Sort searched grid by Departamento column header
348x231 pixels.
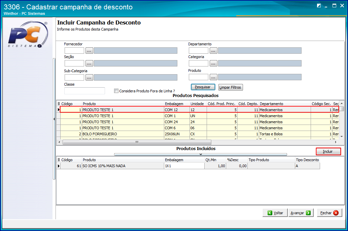point(285,104)
